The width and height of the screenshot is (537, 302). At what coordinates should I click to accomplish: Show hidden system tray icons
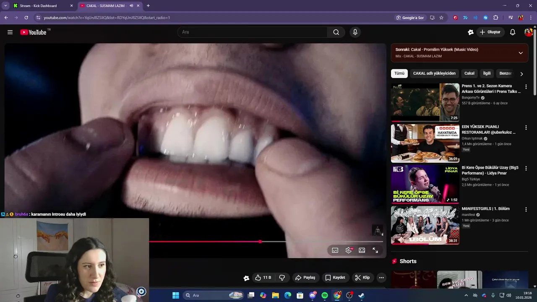[x=466, y=295]
